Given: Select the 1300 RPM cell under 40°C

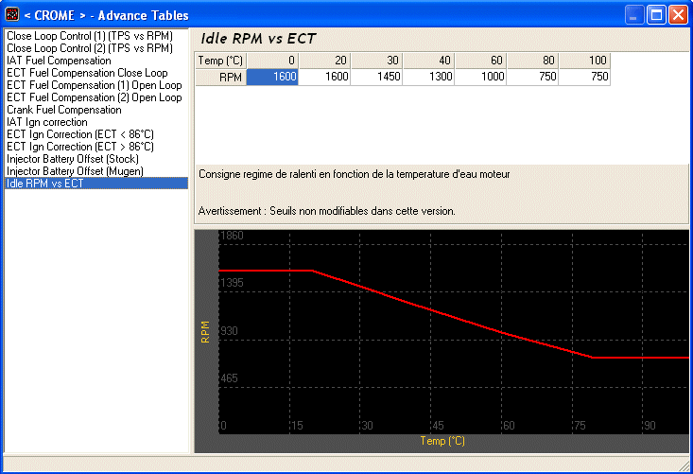Looking at the screenshot, I should pos(428,78).
